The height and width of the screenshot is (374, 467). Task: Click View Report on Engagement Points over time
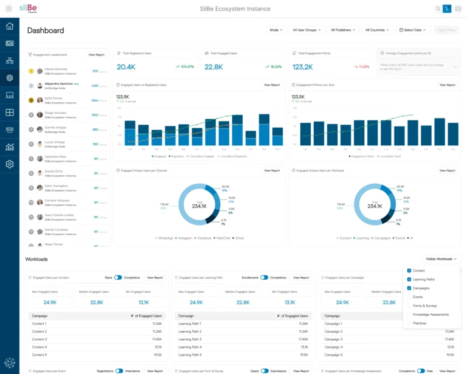tap(447, 85)
